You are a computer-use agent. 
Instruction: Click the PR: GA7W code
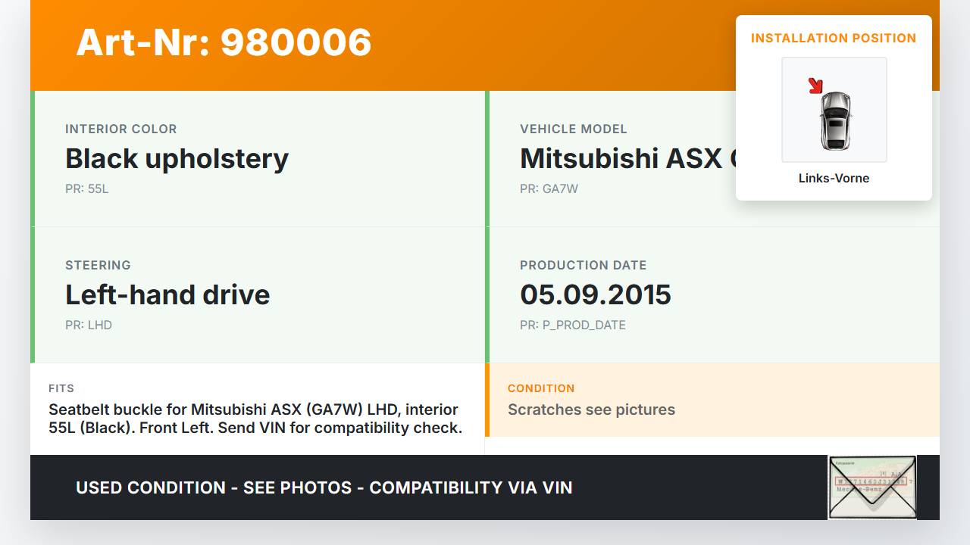pos(549,189)
